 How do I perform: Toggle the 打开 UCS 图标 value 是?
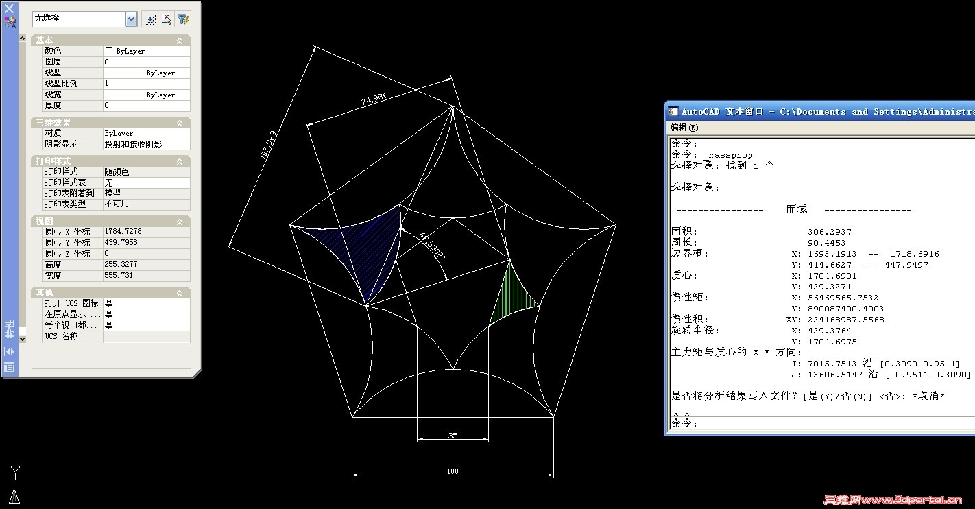[147, 303]
